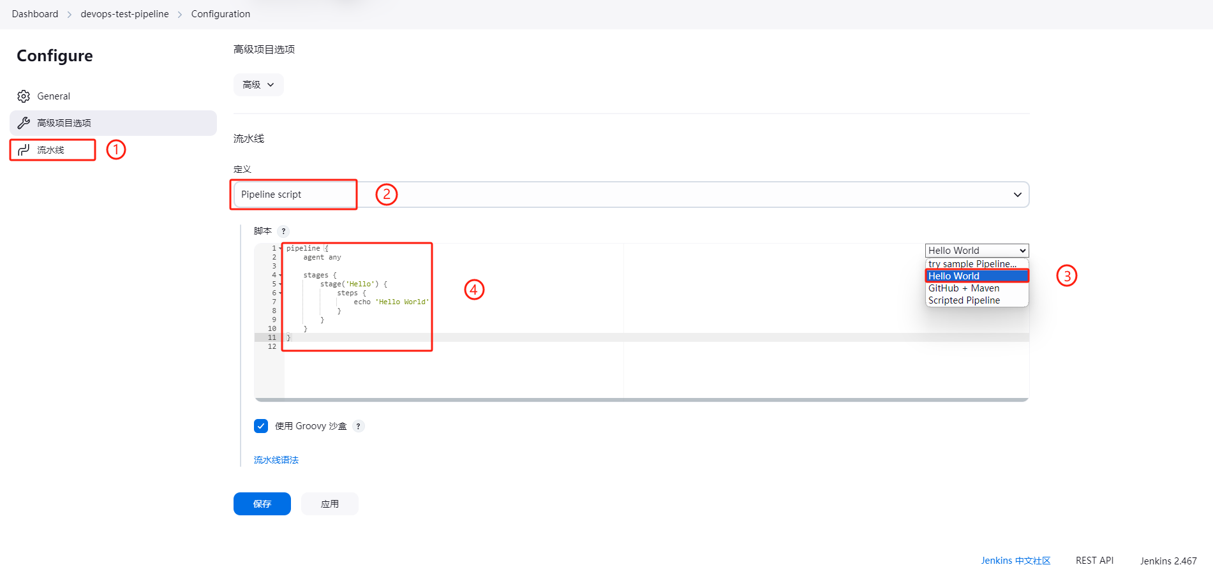This screenshot has height=581, width=1213.
Task: Open help icon next to 脚本
Action: point(283,231)
